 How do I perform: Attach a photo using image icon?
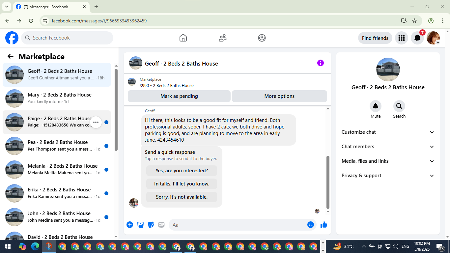[x=140, y=225]
